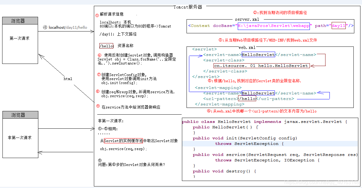Select the opening <servlet-mapping> tag
362x188 pixels.
point(218,88)
